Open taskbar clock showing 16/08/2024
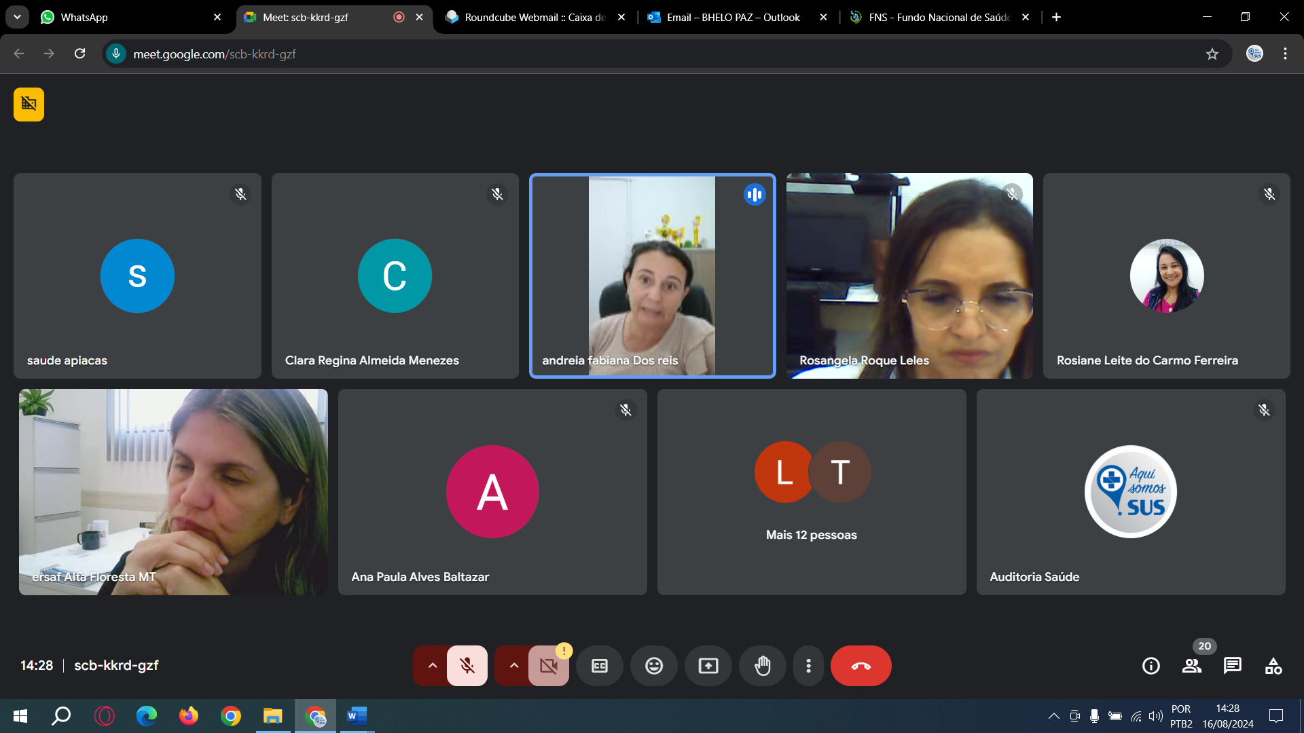This screenshot has height=733, width=1304. tap(1228, 716)
